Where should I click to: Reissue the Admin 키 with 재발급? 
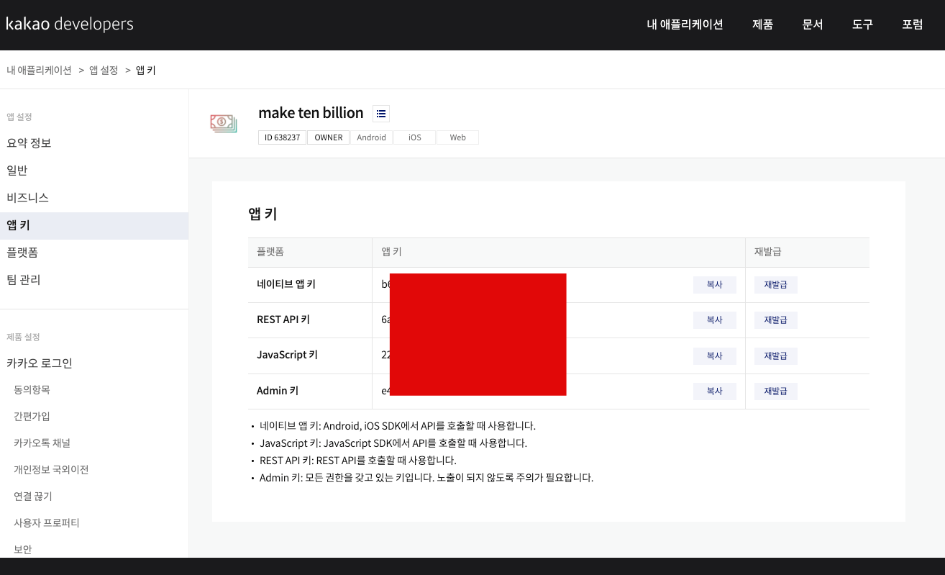pyautogui.click(x=776, y=391)
